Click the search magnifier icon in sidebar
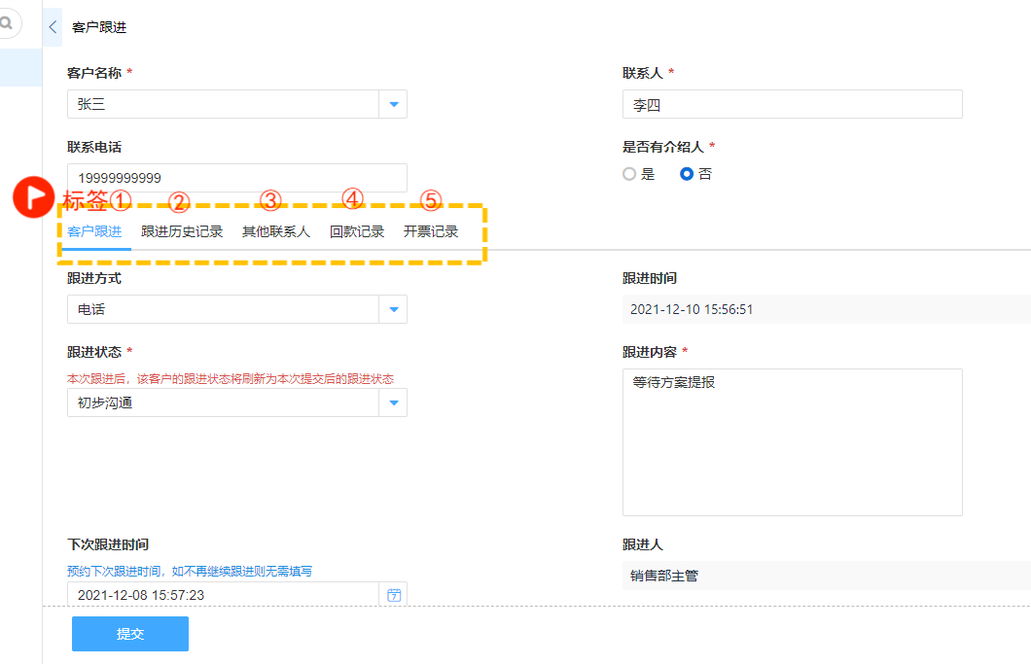The width and height of the screenshot is (1031, 665). coord(7,22)
